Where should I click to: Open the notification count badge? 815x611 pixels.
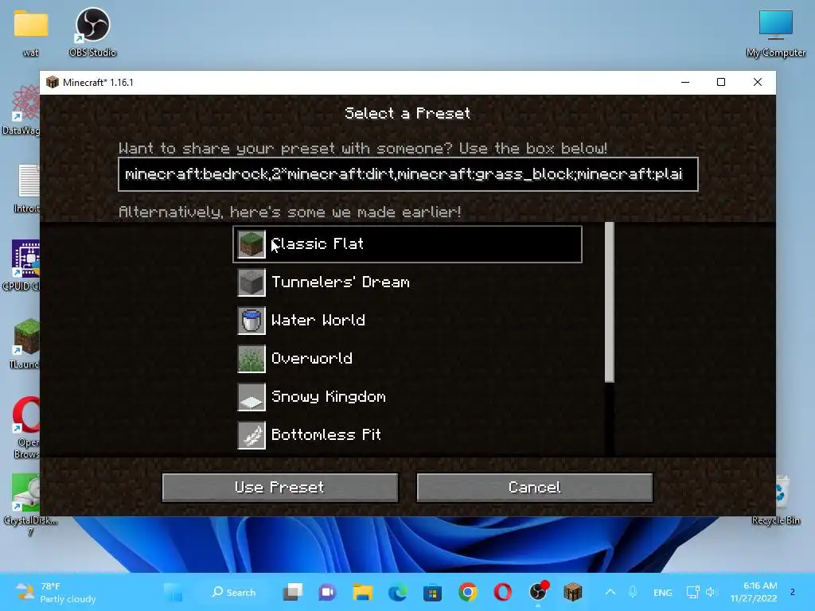(793, 592)
